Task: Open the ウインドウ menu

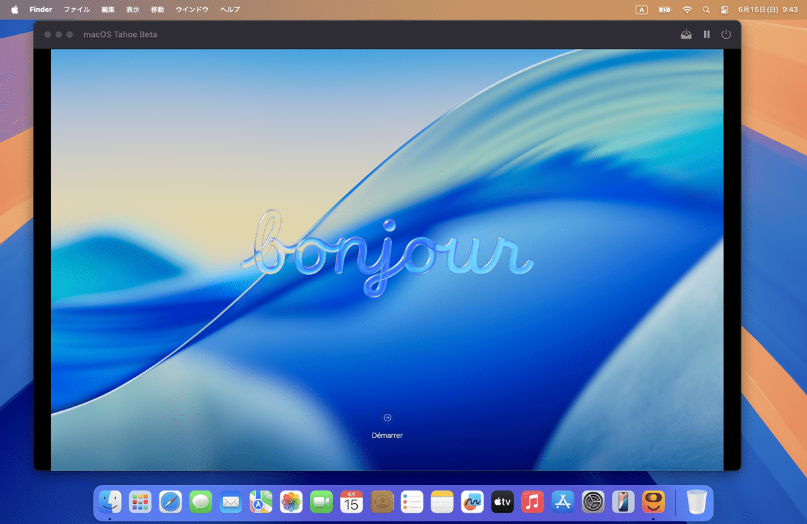Action: tap(192, 10)
